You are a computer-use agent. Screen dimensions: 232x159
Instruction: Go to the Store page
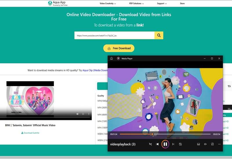pos(182,3)
